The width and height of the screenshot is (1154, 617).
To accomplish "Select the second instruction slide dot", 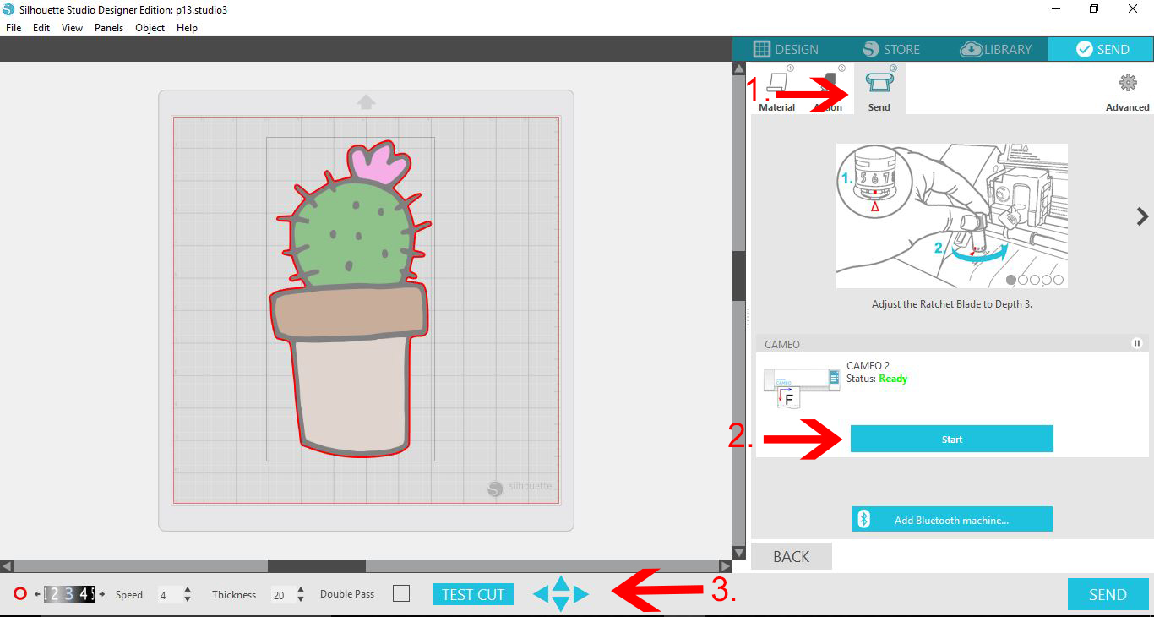I will point(1023,279).
